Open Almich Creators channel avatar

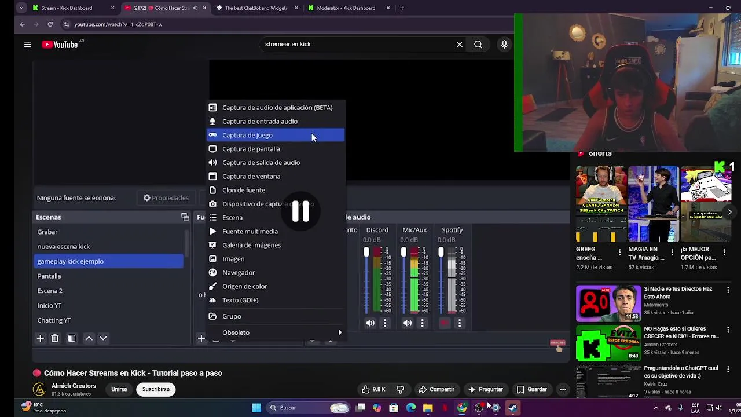pyautogui.click(x=39, y=389)
